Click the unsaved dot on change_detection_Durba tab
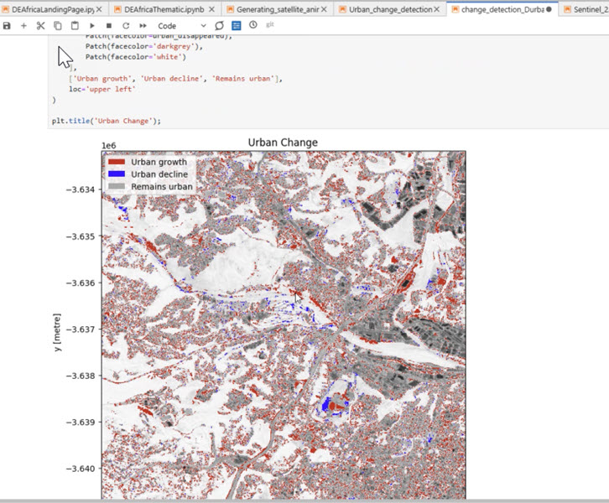Image resolution: width=609 pixels, height=503 pixels. (549, 9)
